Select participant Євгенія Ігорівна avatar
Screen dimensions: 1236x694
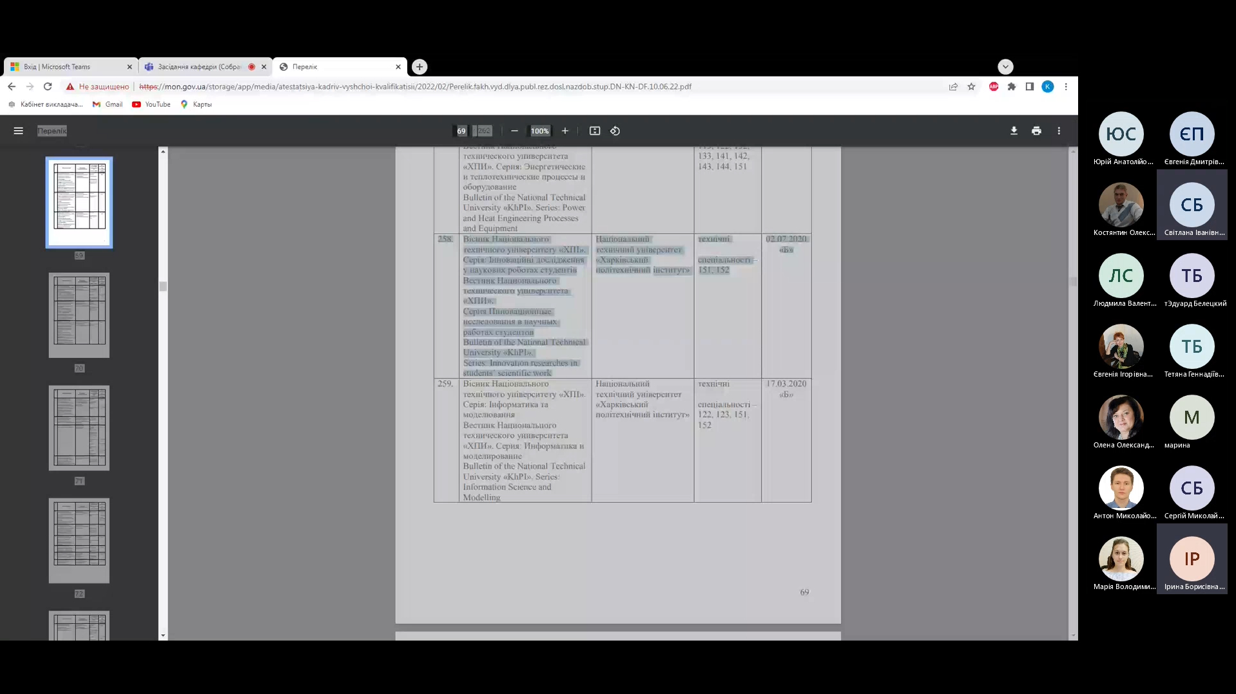(x=1121, y=346)
